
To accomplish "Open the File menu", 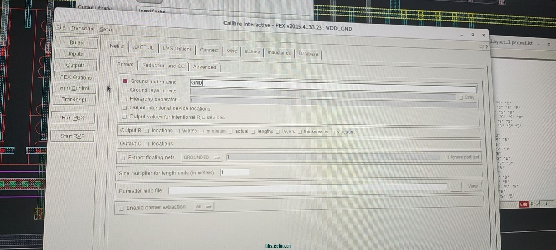I will pyautogui.click(x=61, y=27).
